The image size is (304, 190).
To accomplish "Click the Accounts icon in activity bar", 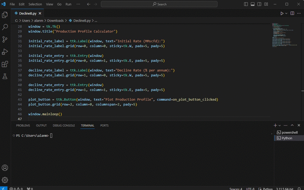I will pyautogui.click(x=5, y=168).
